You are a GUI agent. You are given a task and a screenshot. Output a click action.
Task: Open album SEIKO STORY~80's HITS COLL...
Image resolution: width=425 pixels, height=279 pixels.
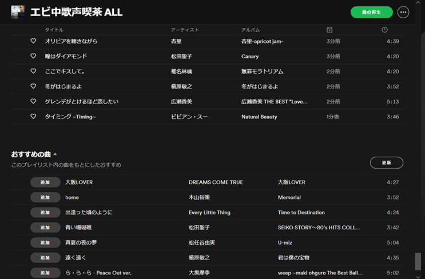[x=319, y=228]
